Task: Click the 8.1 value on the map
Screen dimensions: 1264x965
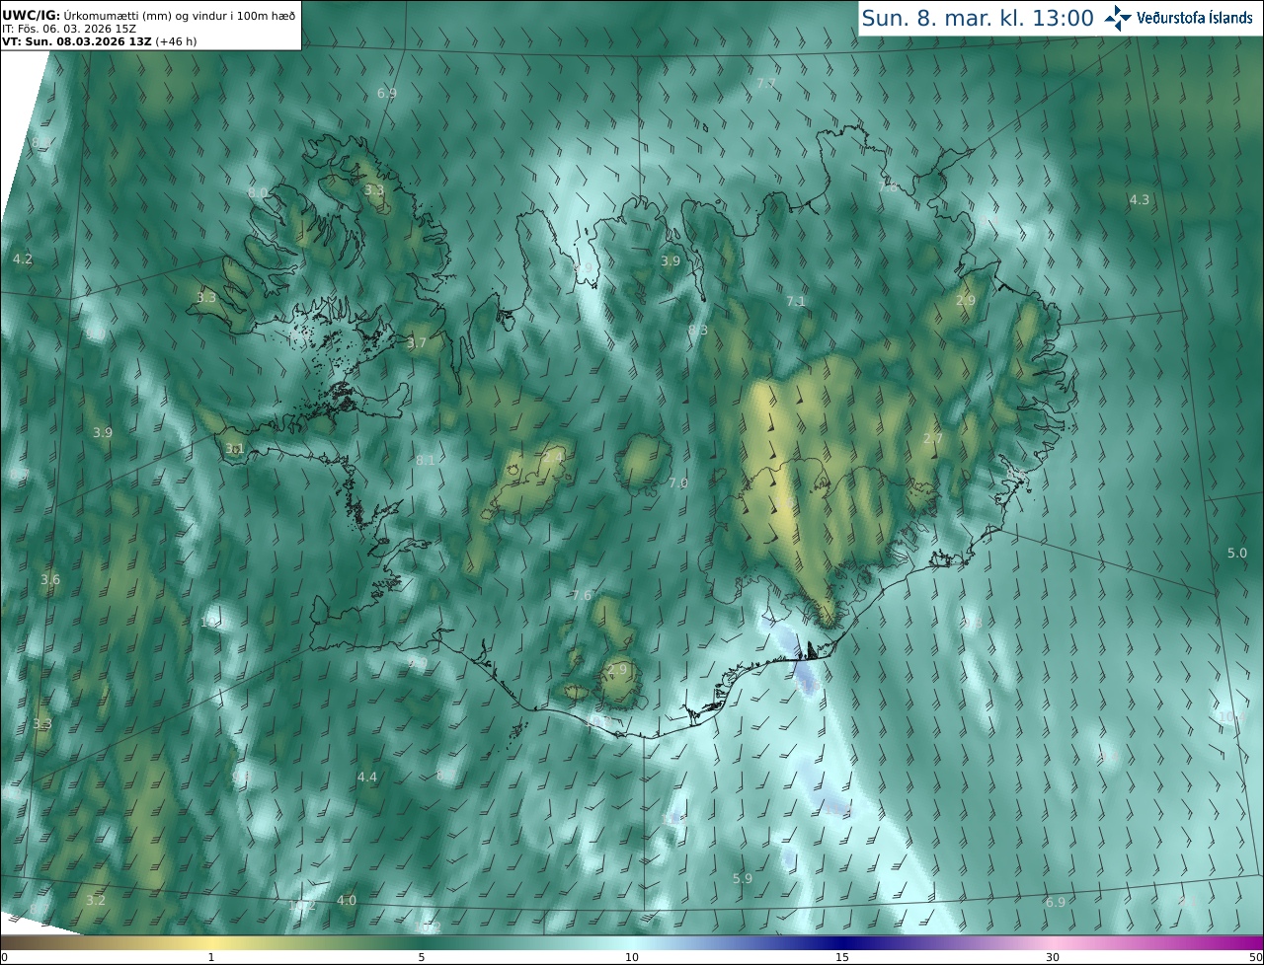Action: tap(426, 460)
